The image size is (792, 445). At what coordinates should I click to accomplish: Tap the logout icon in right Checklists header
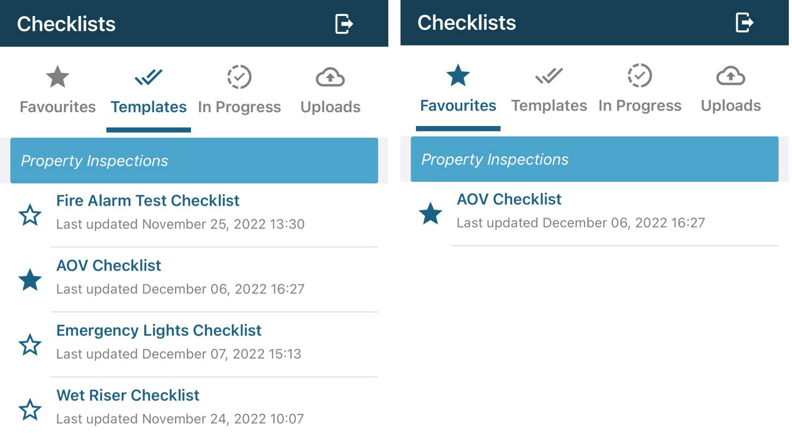pyautogui.click(x=744, y=22)
